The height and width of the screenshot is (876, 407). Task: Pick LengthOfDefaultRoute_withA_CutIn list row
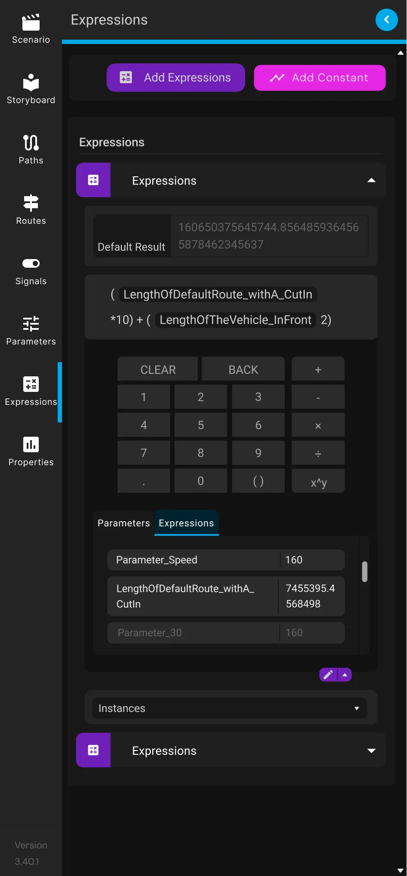pyautogui.click(x=226, y=596)
